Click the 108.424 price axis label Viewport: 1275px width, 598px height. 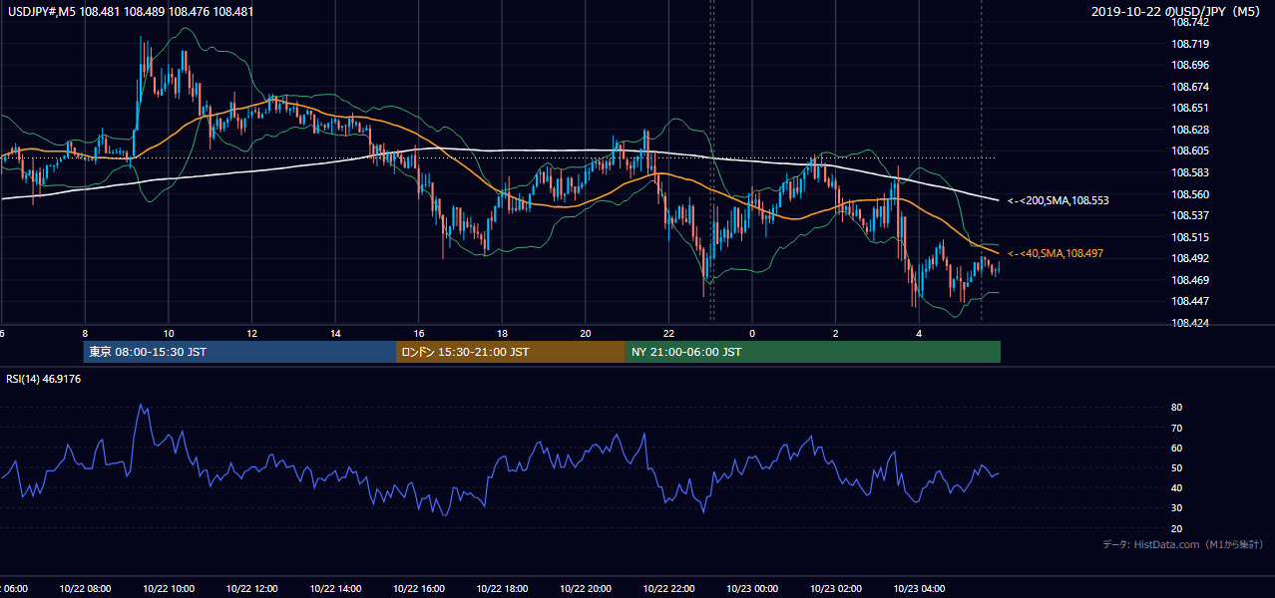click(1190, 323)
